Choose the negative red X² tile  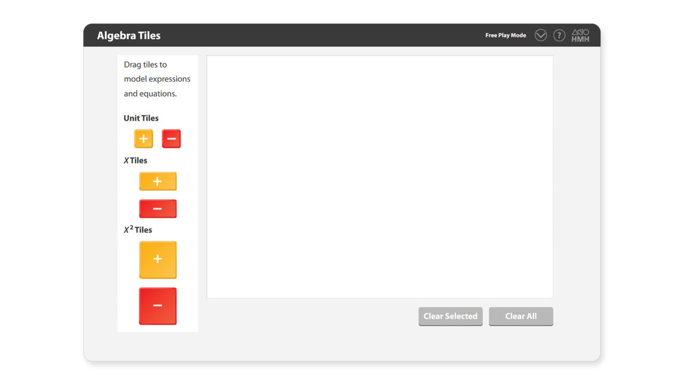(158, 306)
